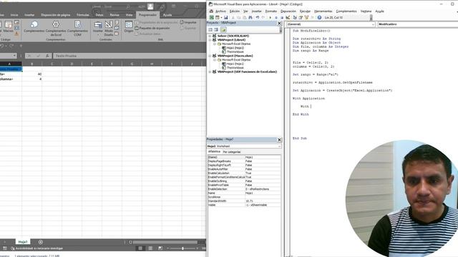Switch to Programador ribbon tab in Excel
This screenshot has width=458, height=257.
pos(147,15)
